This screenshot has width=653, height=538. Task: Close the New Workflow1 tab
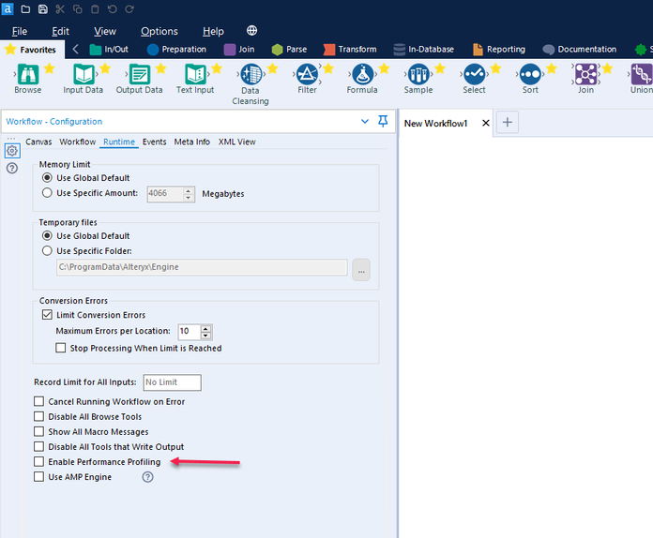[x=486, y=123]
